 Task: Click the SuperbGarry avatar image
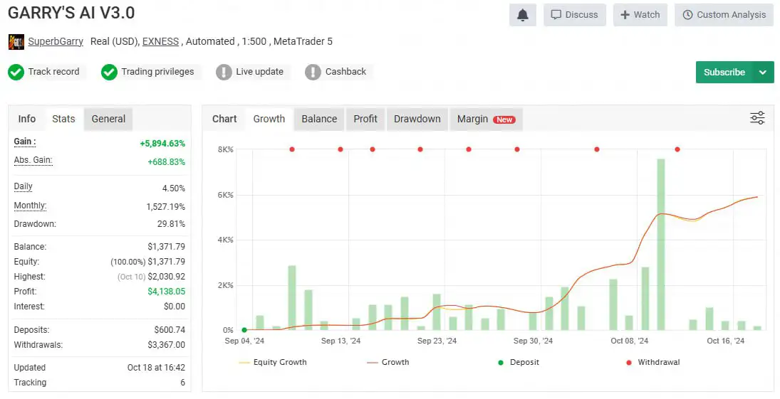click(x=16, y=42)
